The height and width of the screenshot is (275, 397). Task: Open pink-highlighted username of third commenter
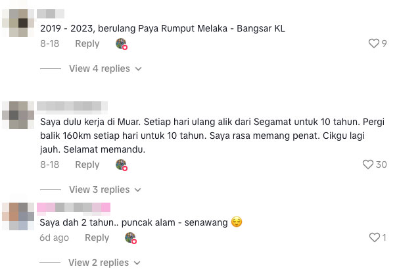pyautogui.click(x=74, y=207)
